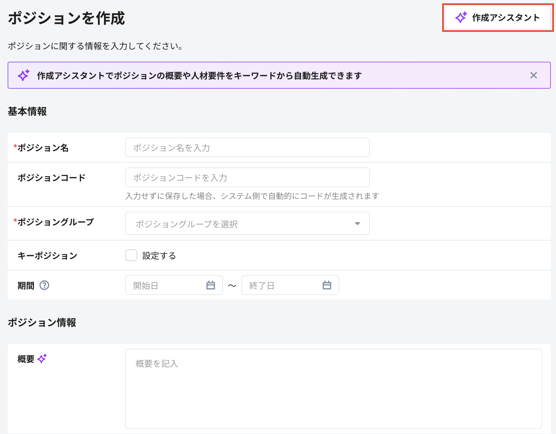This screenshot has height=434, width=556.
Task: Click the dropdown arrow on ポジショングループ field
Action: click(x=357, y=223)
